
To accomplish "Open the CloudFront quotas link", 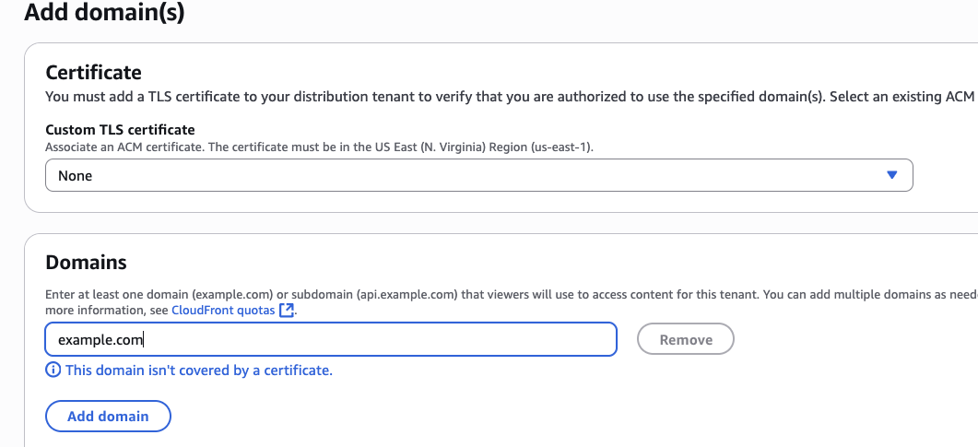I will [223, 311].
